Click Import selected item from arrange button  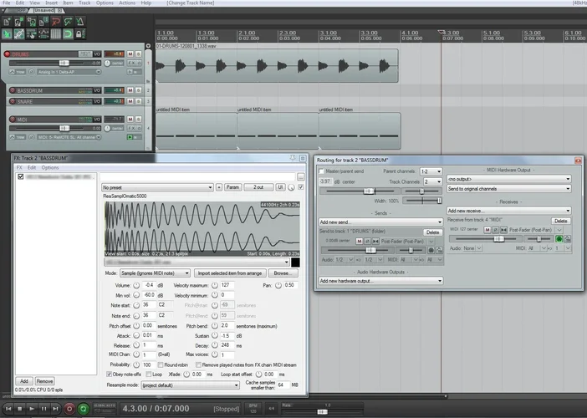[230, 273]
